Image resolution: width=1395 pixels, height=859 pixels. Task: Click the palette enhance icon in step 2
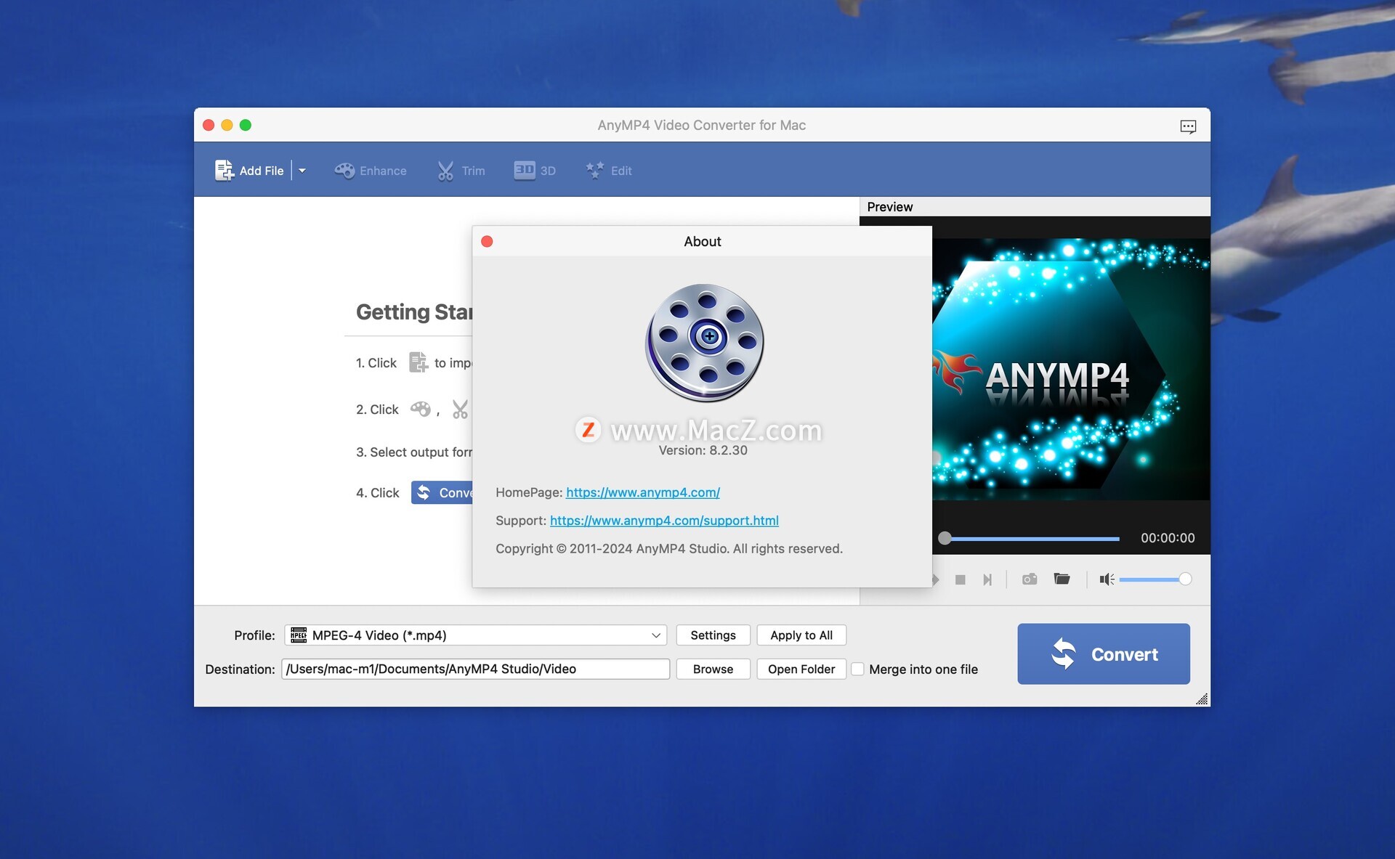(x=420, y=409)
